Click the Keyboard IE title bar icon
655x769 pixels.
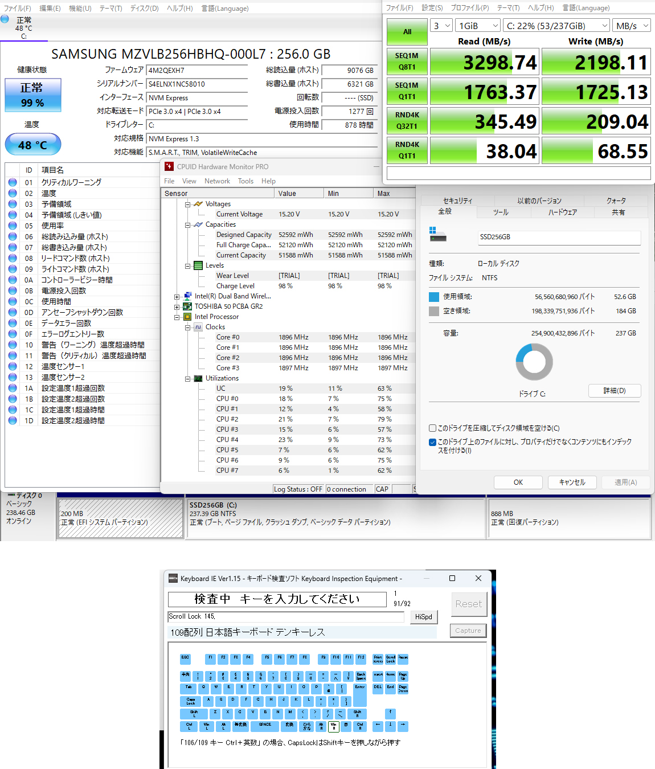click(x=173, y=578)
